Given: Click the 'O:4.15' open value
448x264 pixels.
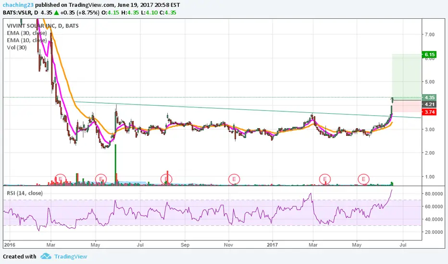Looking at the screenshot, I should point(110,12).
